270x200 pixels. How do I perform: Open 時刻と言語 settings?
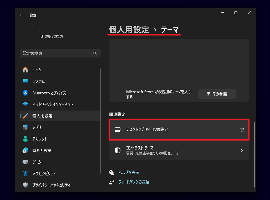[x=60, y=150]
